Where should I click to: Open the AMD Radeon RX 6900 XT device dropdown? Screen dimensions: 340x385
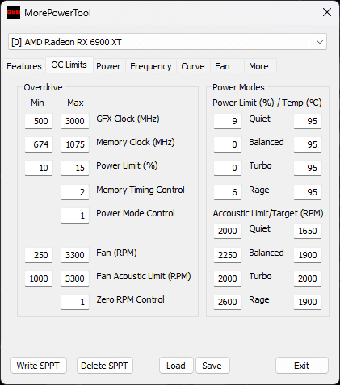click(x=167, y=42)
